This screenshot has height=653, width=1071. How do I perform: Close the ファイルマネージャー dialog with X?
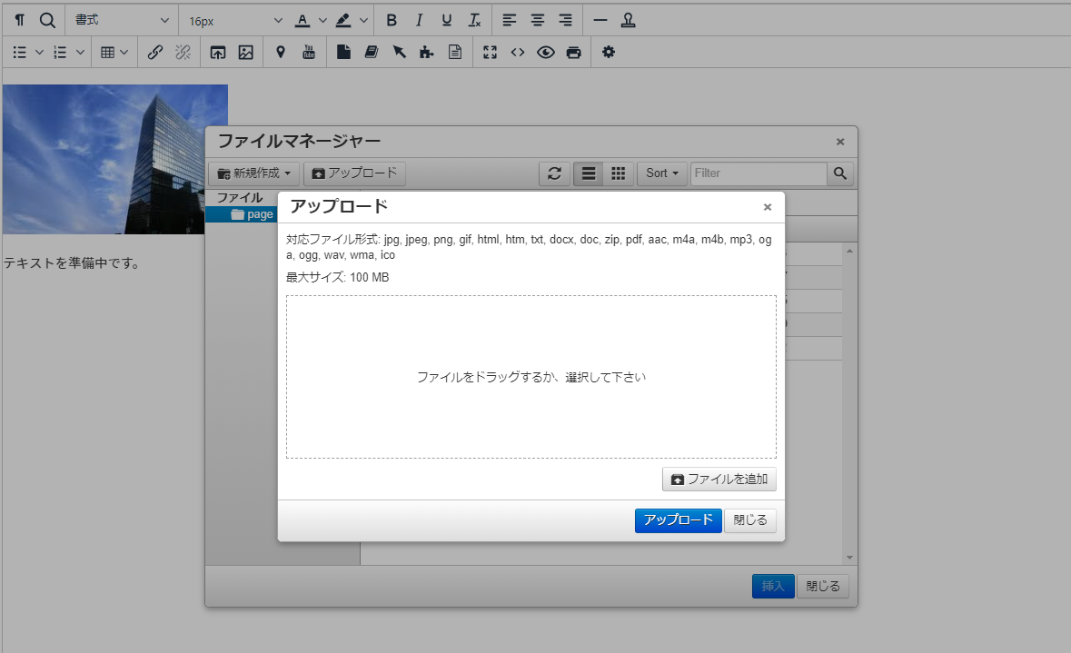pos(840,142)
